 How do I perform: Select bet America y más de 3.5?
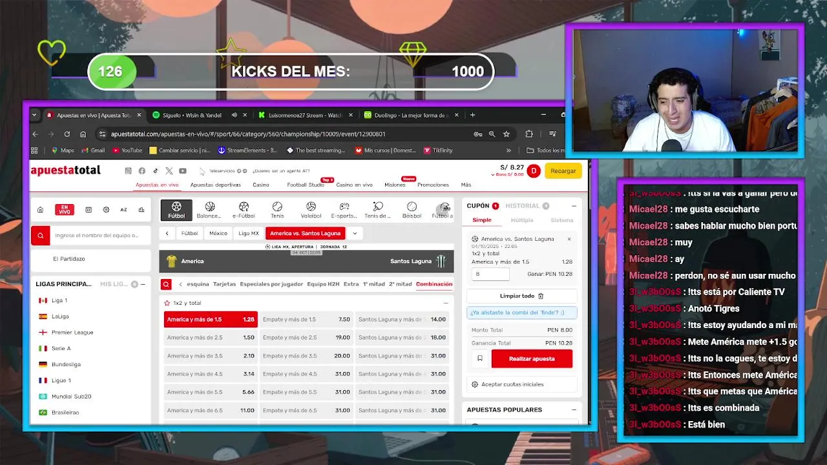[x=211, y=355]
